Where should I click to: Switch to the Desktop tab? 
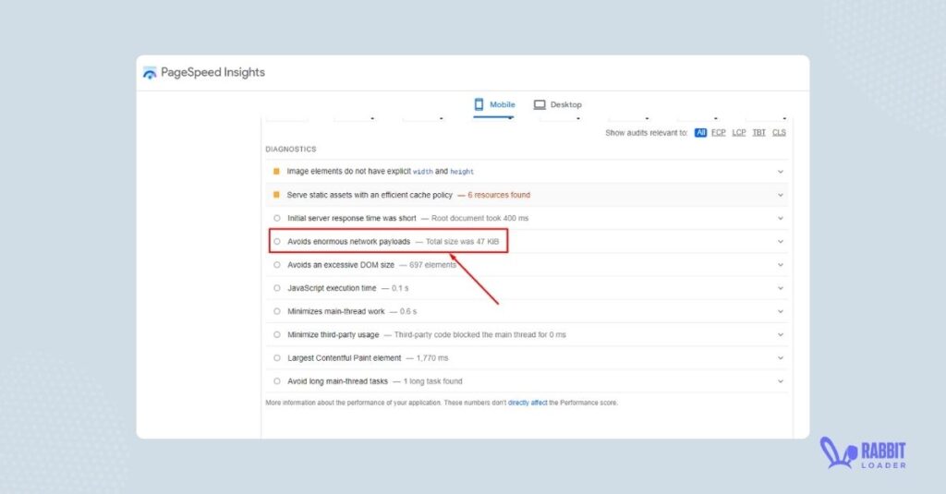557,105
